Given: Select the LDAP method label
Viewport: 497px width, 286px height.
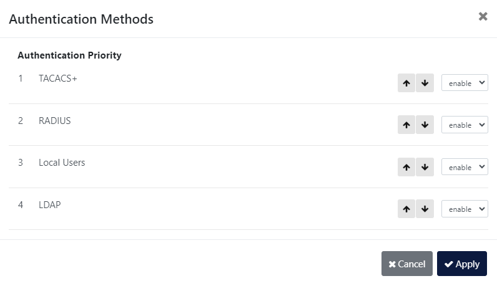Looking at the screenshot, I should [x=49, y=204].
